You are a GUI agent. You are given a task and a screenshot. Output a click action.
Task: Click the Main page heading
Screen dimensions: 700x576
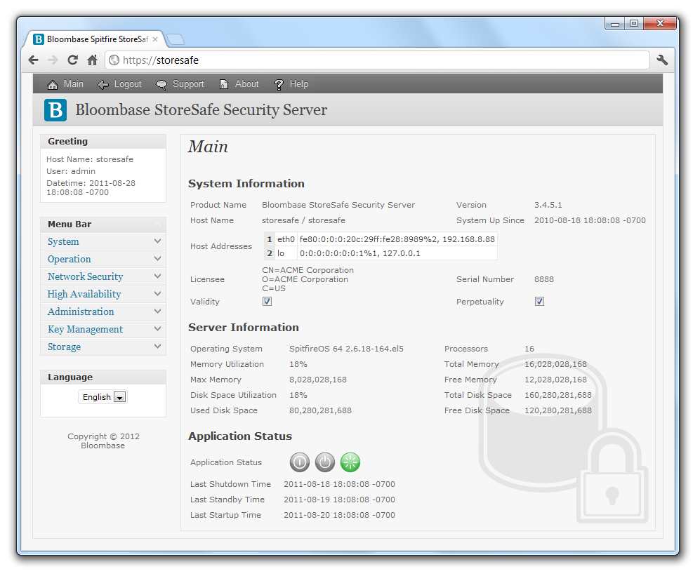pos(208,147)
